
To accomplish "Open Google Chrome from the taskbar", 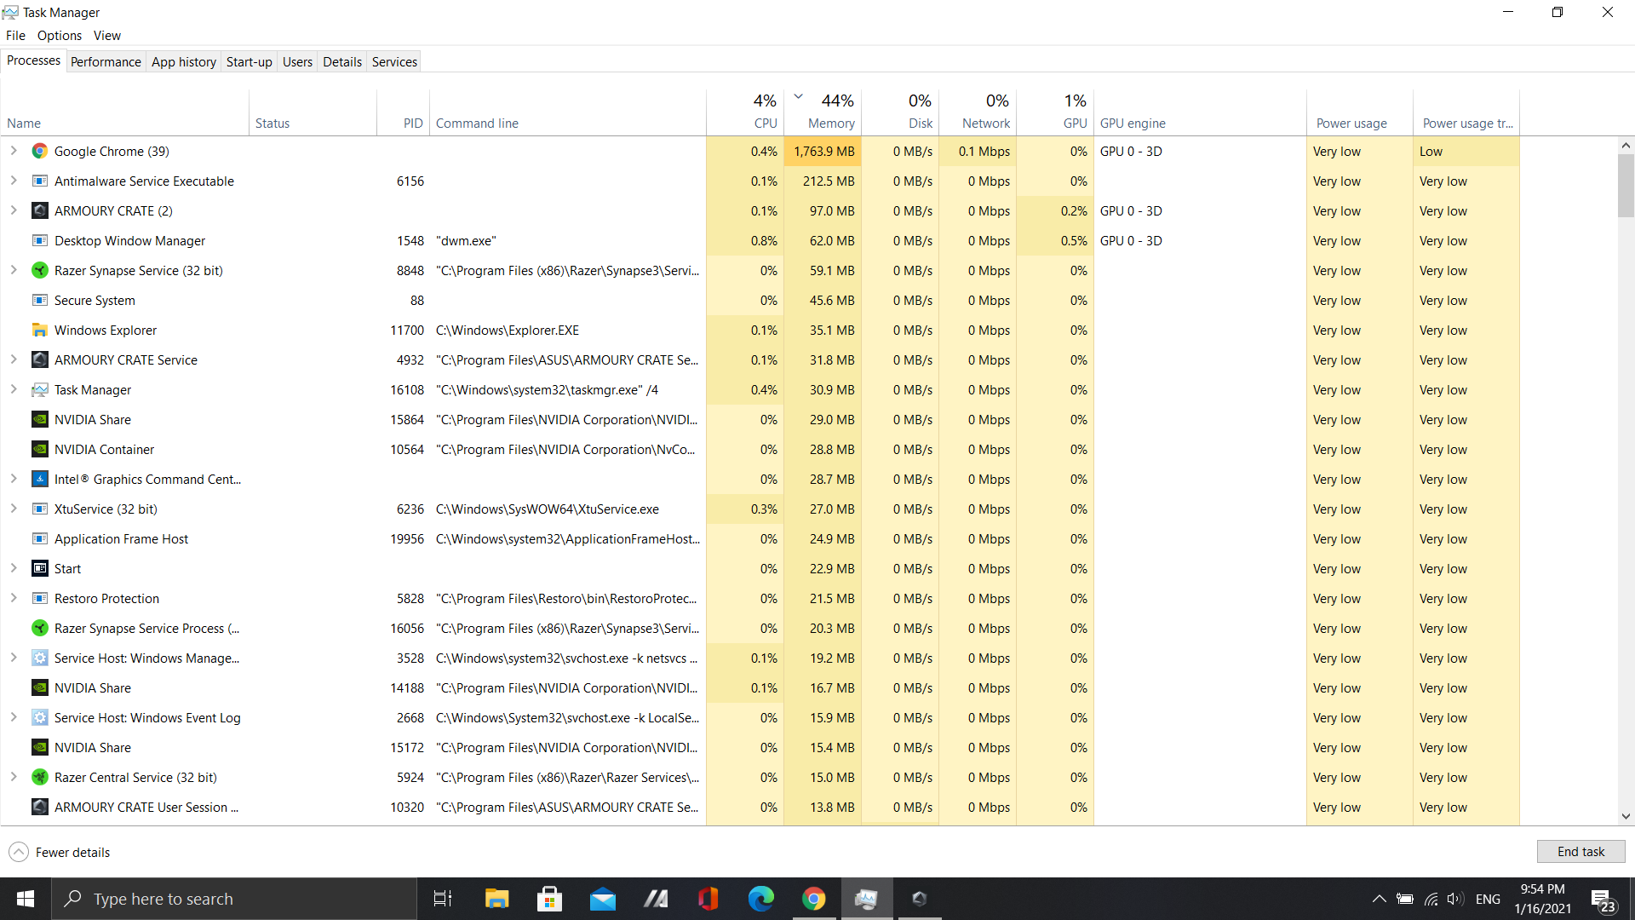I will [x=814, y=899].
